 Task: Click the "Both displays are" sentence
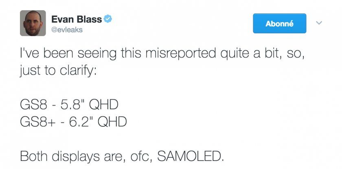click(x=122, y=156)
